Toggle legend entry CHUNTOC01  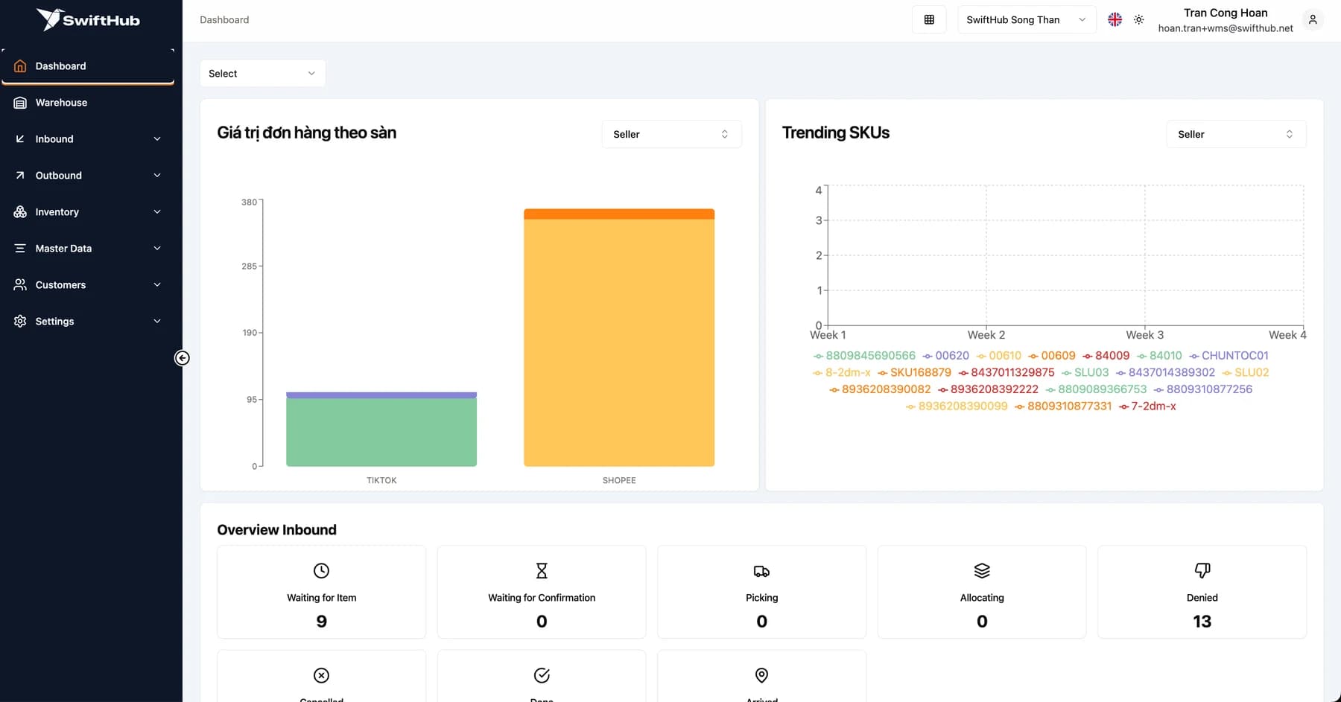click(x=1229, y=356)
